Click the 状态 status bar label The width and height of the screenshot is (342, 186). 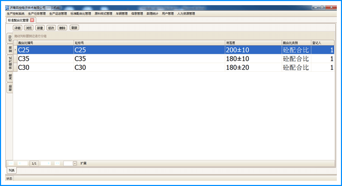[9, 179]
